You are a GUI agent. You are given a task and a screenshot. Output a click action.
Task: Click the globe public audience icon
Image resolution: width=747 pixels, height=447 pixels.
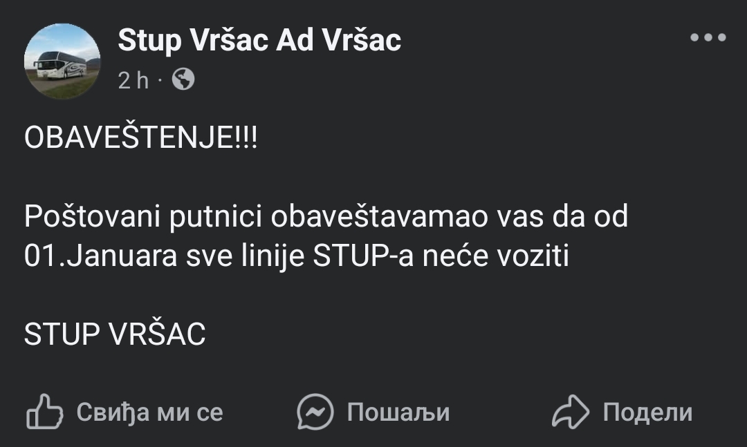[x=183, y=80]
